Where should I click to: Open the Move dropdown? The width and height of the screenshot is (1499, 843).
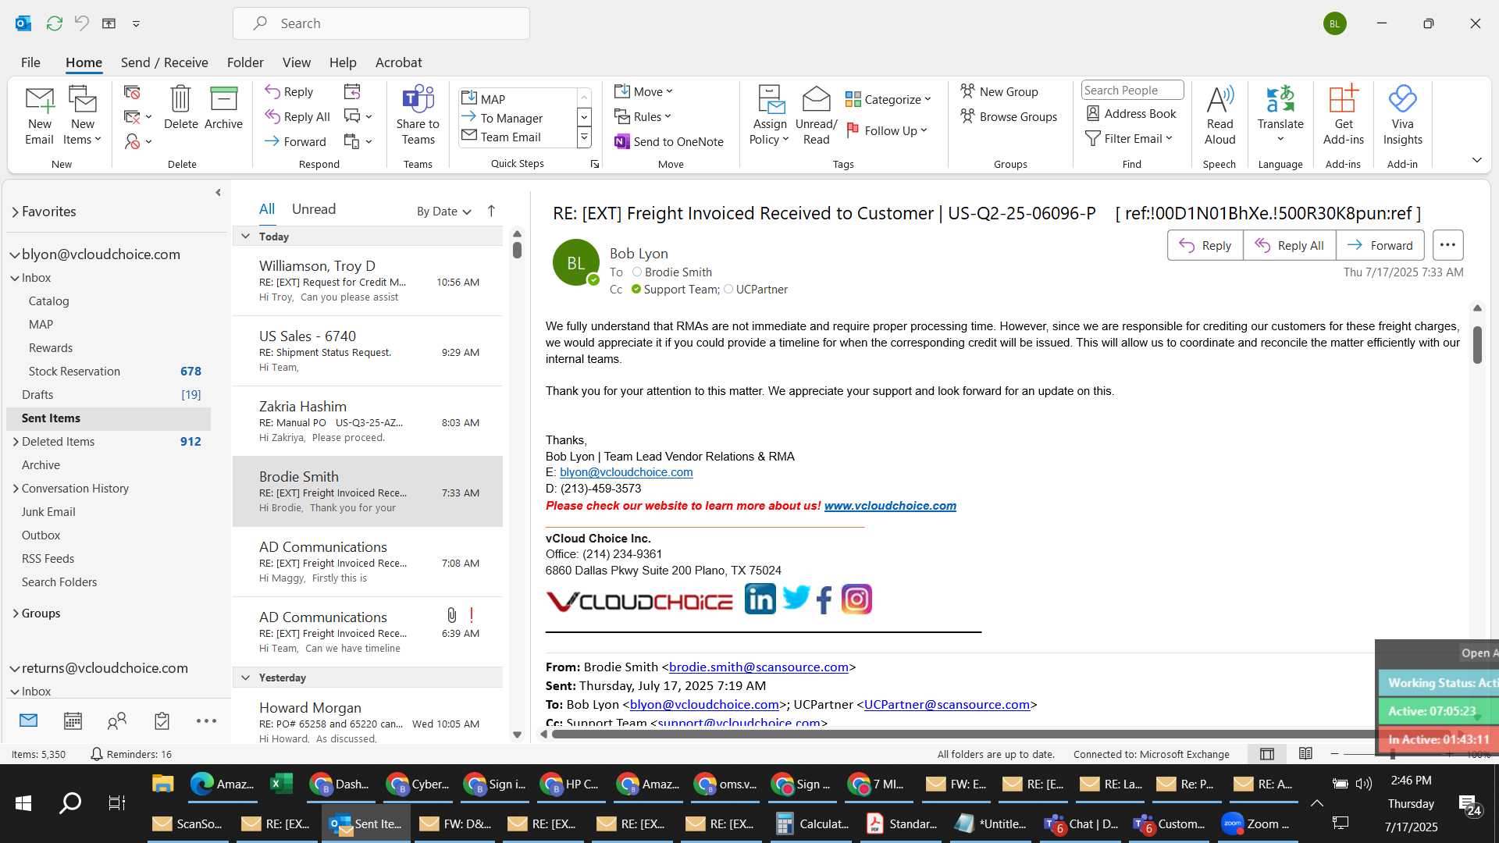pos(643,91)
